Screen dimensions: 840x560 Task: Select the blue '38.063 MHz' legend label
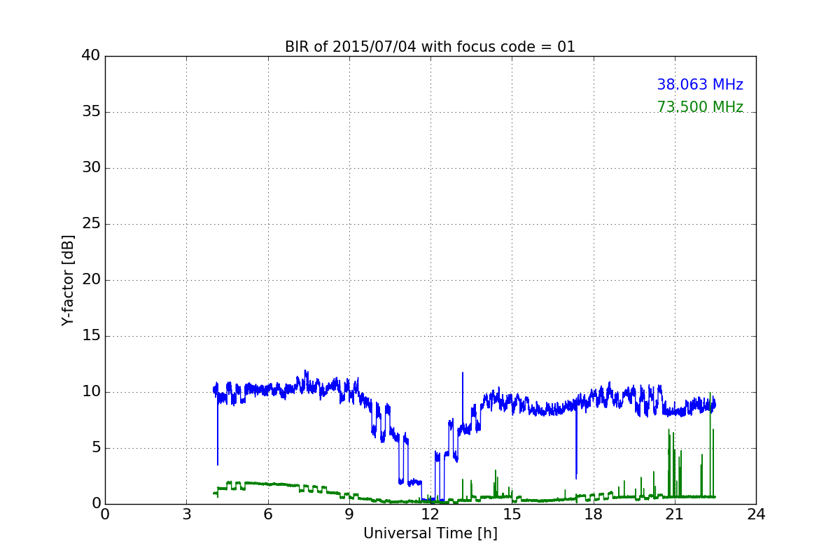(700, 85)
